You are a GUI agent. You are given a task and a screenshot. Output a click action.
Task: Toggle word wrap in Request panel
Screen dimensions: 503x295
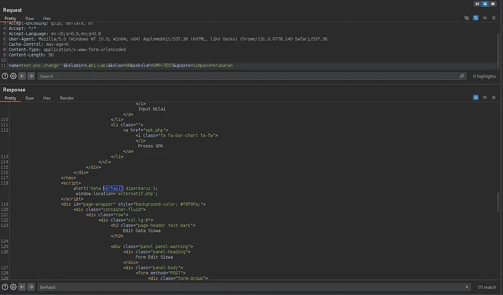click(x=476, y=18)
